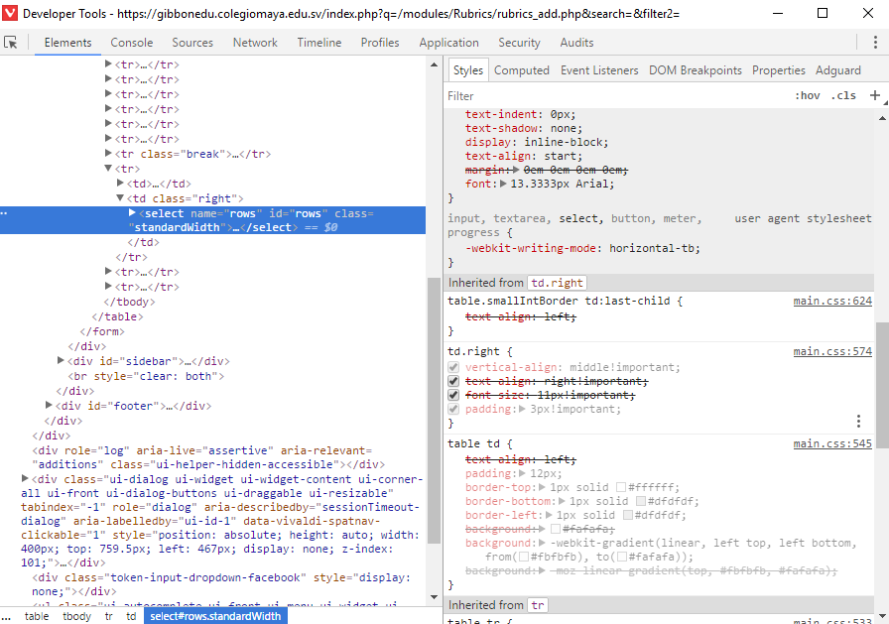Click the new style rule plus icon

pos(875,95)
